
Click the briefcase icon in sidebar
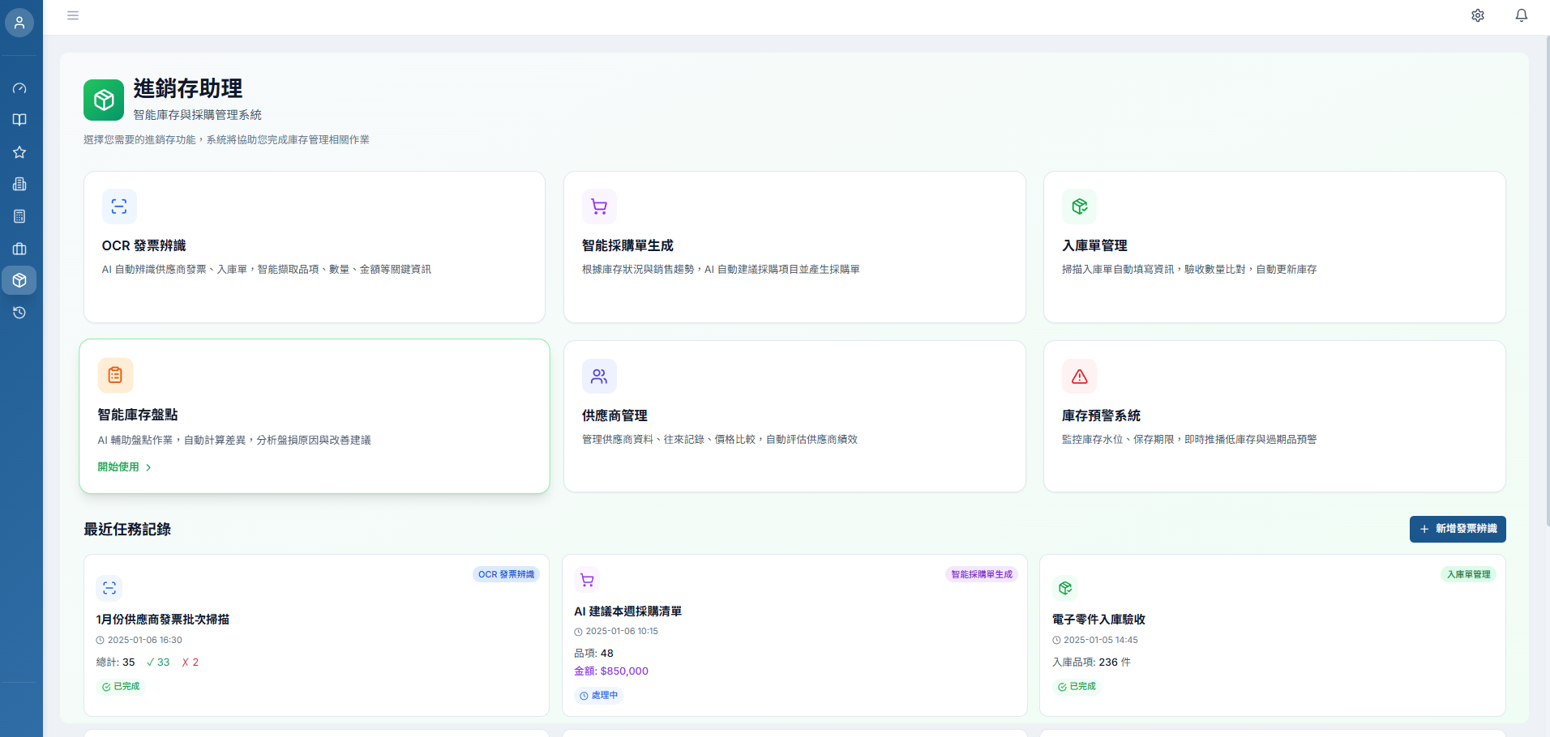[x=19, y=249]
